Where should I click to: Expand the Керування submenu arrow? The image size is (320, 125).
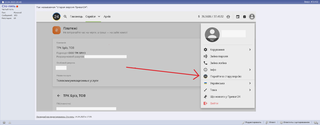tap(250, 50)
